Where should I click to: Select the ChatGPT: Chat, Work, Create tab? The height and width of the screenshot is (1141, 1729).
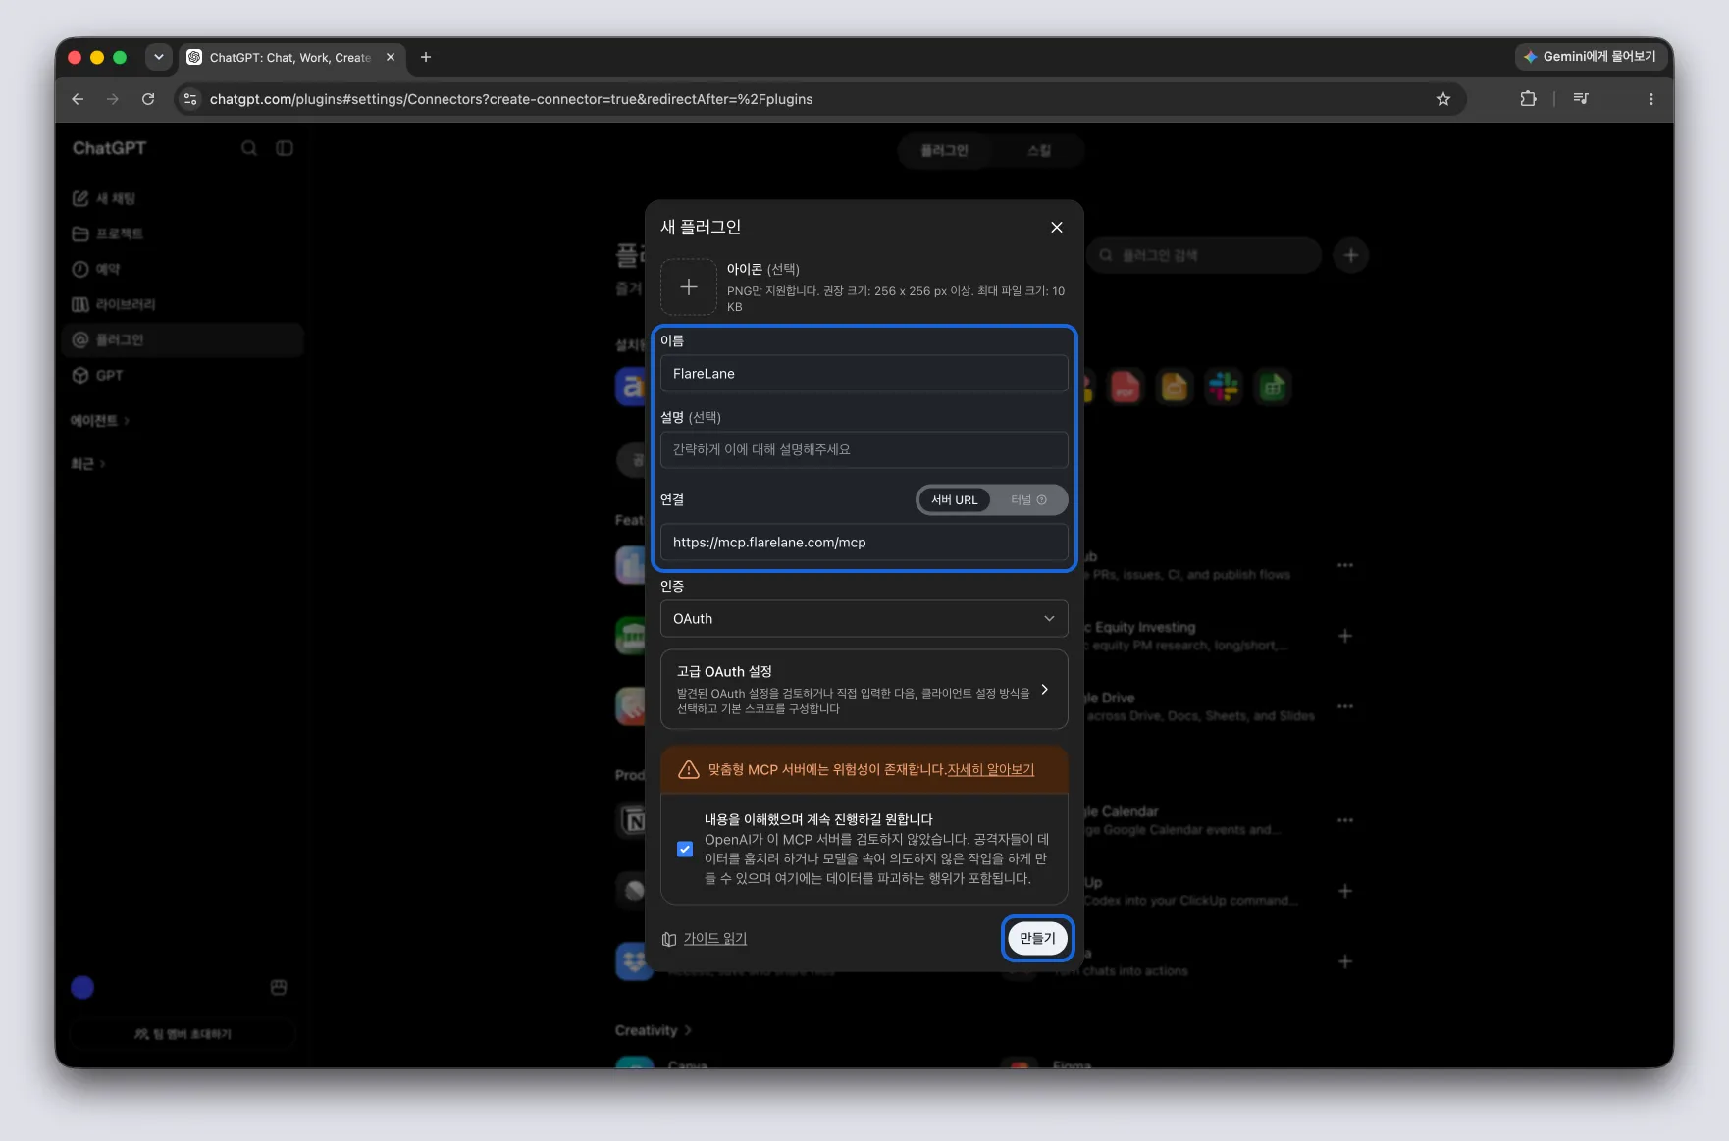pos(290,57)
